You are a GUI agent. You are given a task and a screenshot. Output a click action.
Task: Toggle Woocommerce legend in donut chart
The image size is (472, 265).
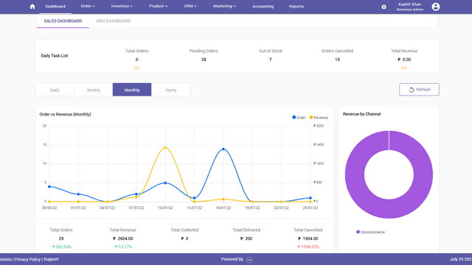coord(370,232)
